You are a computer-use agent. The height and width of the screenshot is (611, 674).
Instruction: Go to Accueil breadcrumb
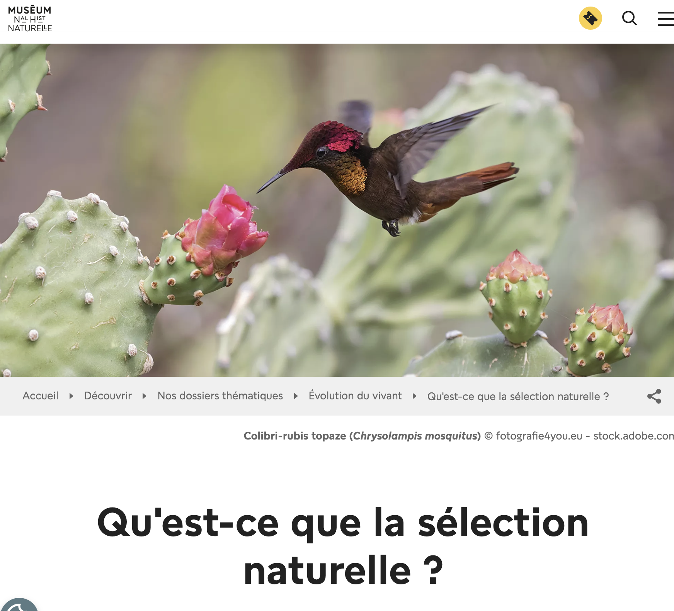pyautogui.click(x=41, y=396)
